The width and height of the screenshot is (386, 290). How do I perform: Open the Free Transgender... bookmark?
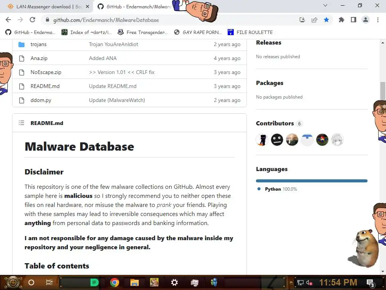click(142, 32)
